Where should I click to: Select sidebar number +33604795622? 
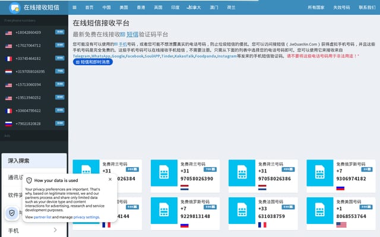28,111
